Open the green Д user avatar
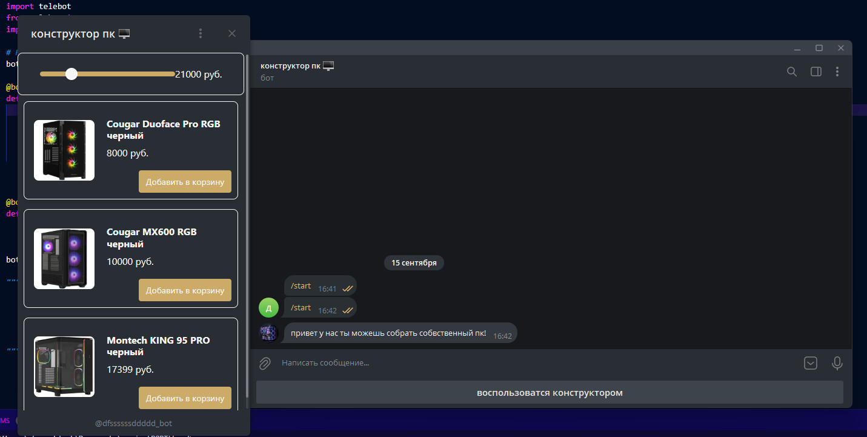Image resolution: width=867 pixels, height=437 pixels. click(268, 308)
